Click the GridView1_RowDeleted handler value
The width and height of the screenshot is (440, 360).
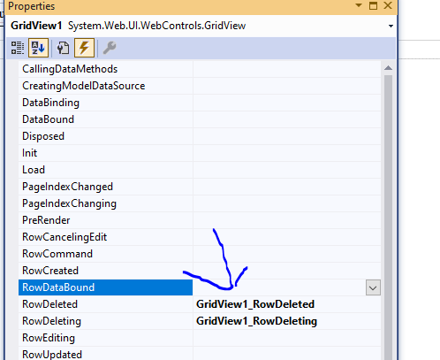(x=255, y=304)
